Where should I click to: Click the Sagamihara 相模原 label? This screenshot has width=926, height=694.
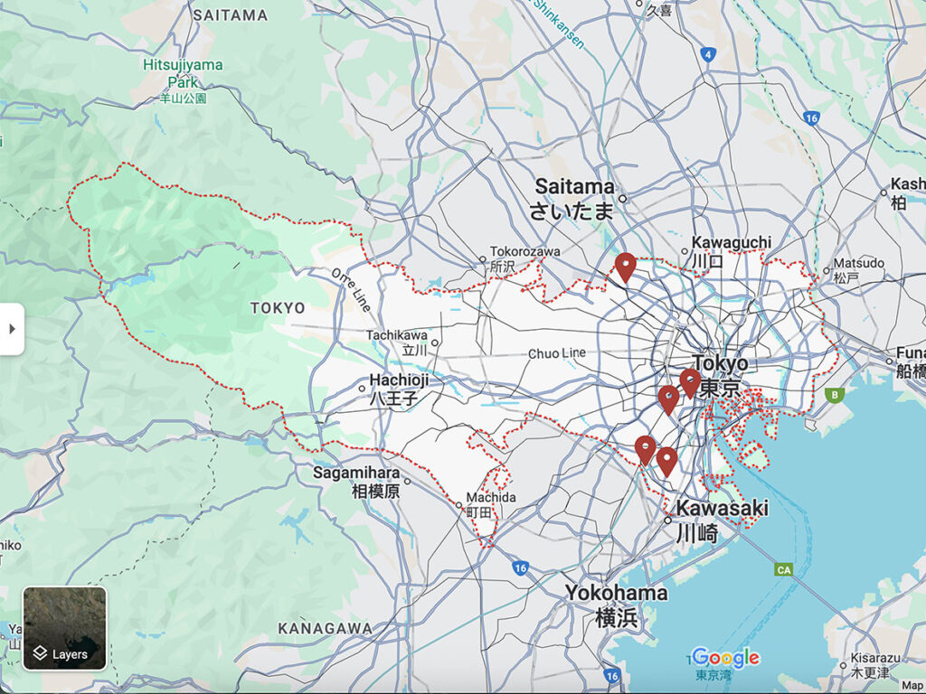point(356,482)
